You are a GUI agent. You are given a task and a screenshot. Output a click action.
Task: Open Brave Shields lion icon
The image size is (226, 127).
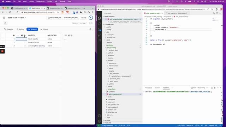[63, 12]
